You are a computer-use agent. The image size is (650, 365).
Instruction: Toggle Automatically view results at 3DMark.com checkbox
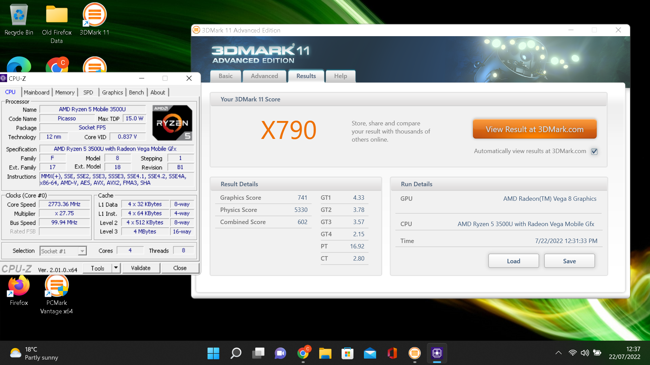pos(594,151)
